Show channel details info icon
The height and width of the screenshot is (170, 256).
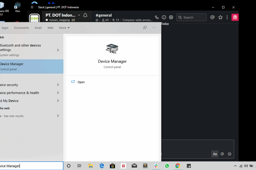coord(164,17)
